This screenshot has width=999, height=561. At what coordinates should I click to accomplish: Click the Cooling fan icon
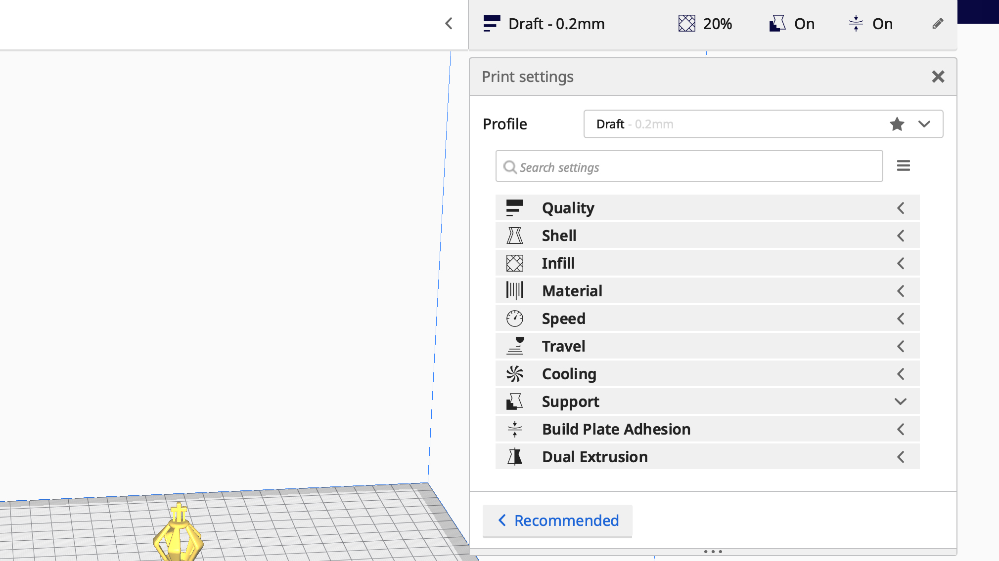tap(514, 374)
